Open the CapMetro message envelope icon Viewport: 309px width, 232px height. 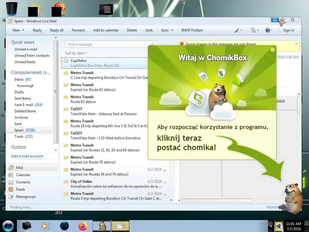coord(66,61)
